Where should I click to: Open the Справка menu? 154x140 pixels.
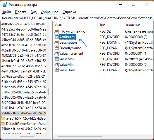[69, 12]
